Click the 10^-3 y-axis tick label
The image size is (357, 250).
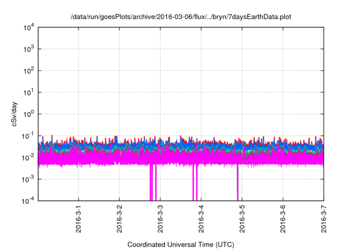click(28, 179)
